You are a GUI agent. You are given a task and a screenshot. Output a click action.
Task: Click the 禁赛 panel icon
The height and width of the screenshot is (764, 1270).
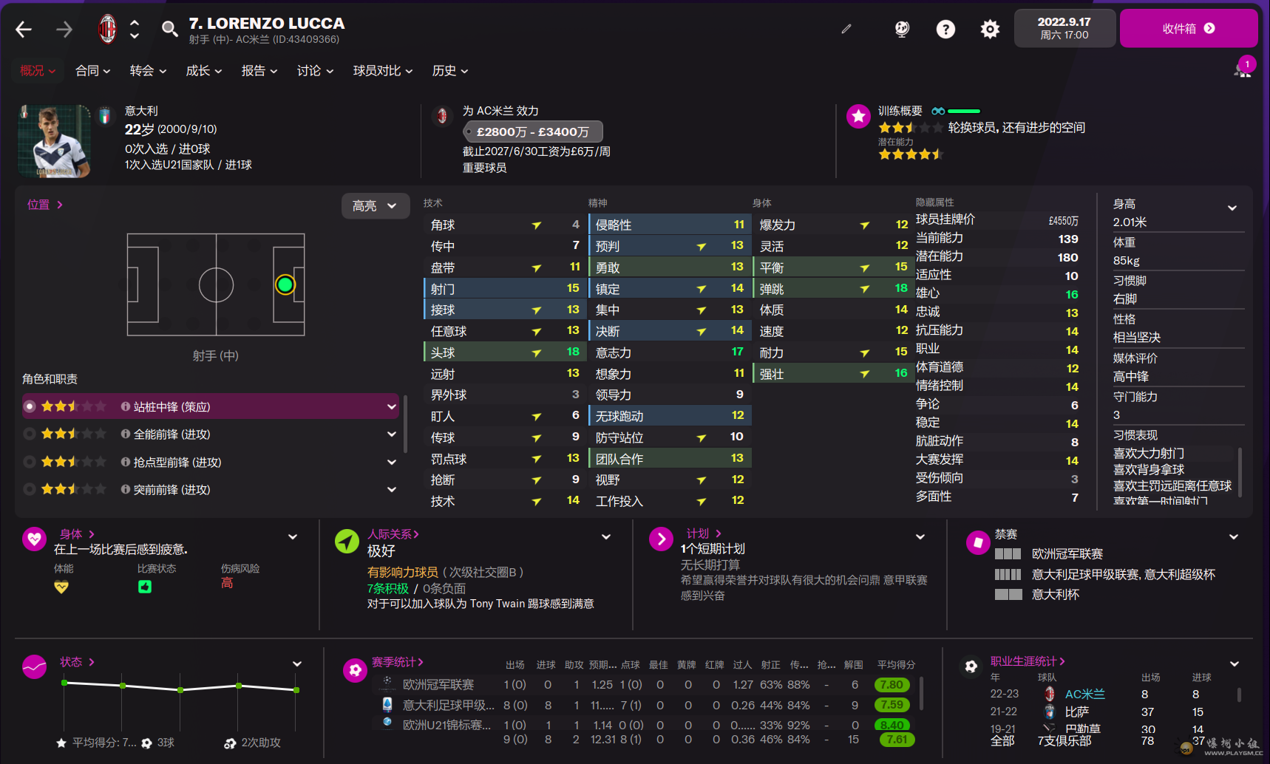pyautogui.click(x=978, y=542)
